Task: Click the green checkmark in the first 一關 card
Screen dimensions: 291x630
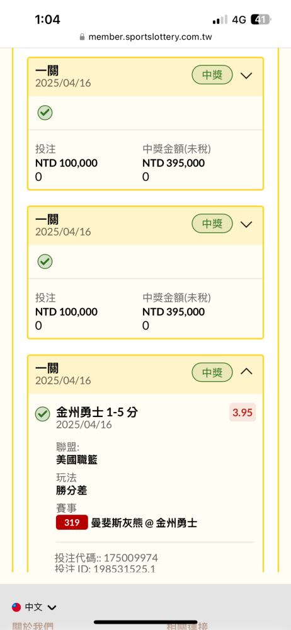Action: pos(45,113)
